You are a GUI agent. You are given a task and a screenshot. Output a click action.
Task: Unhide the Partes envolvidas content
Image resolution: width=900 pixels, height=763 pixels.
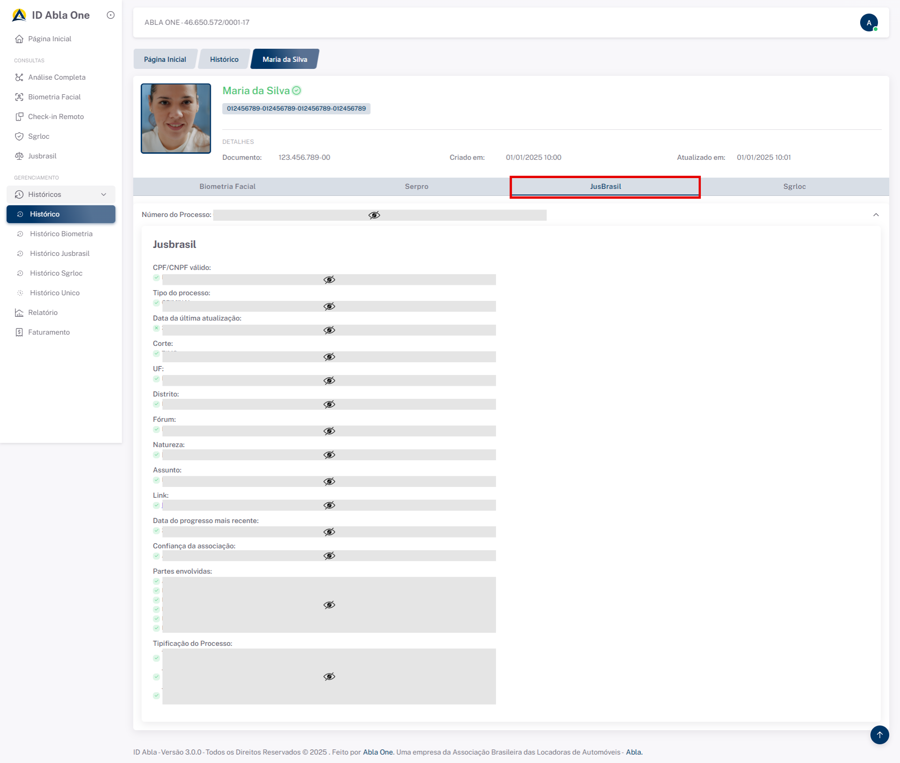(x=329, y=605)
